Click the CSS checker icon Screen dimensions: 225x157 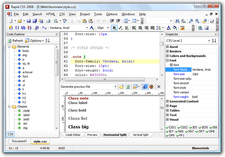(x=182, y=28)
